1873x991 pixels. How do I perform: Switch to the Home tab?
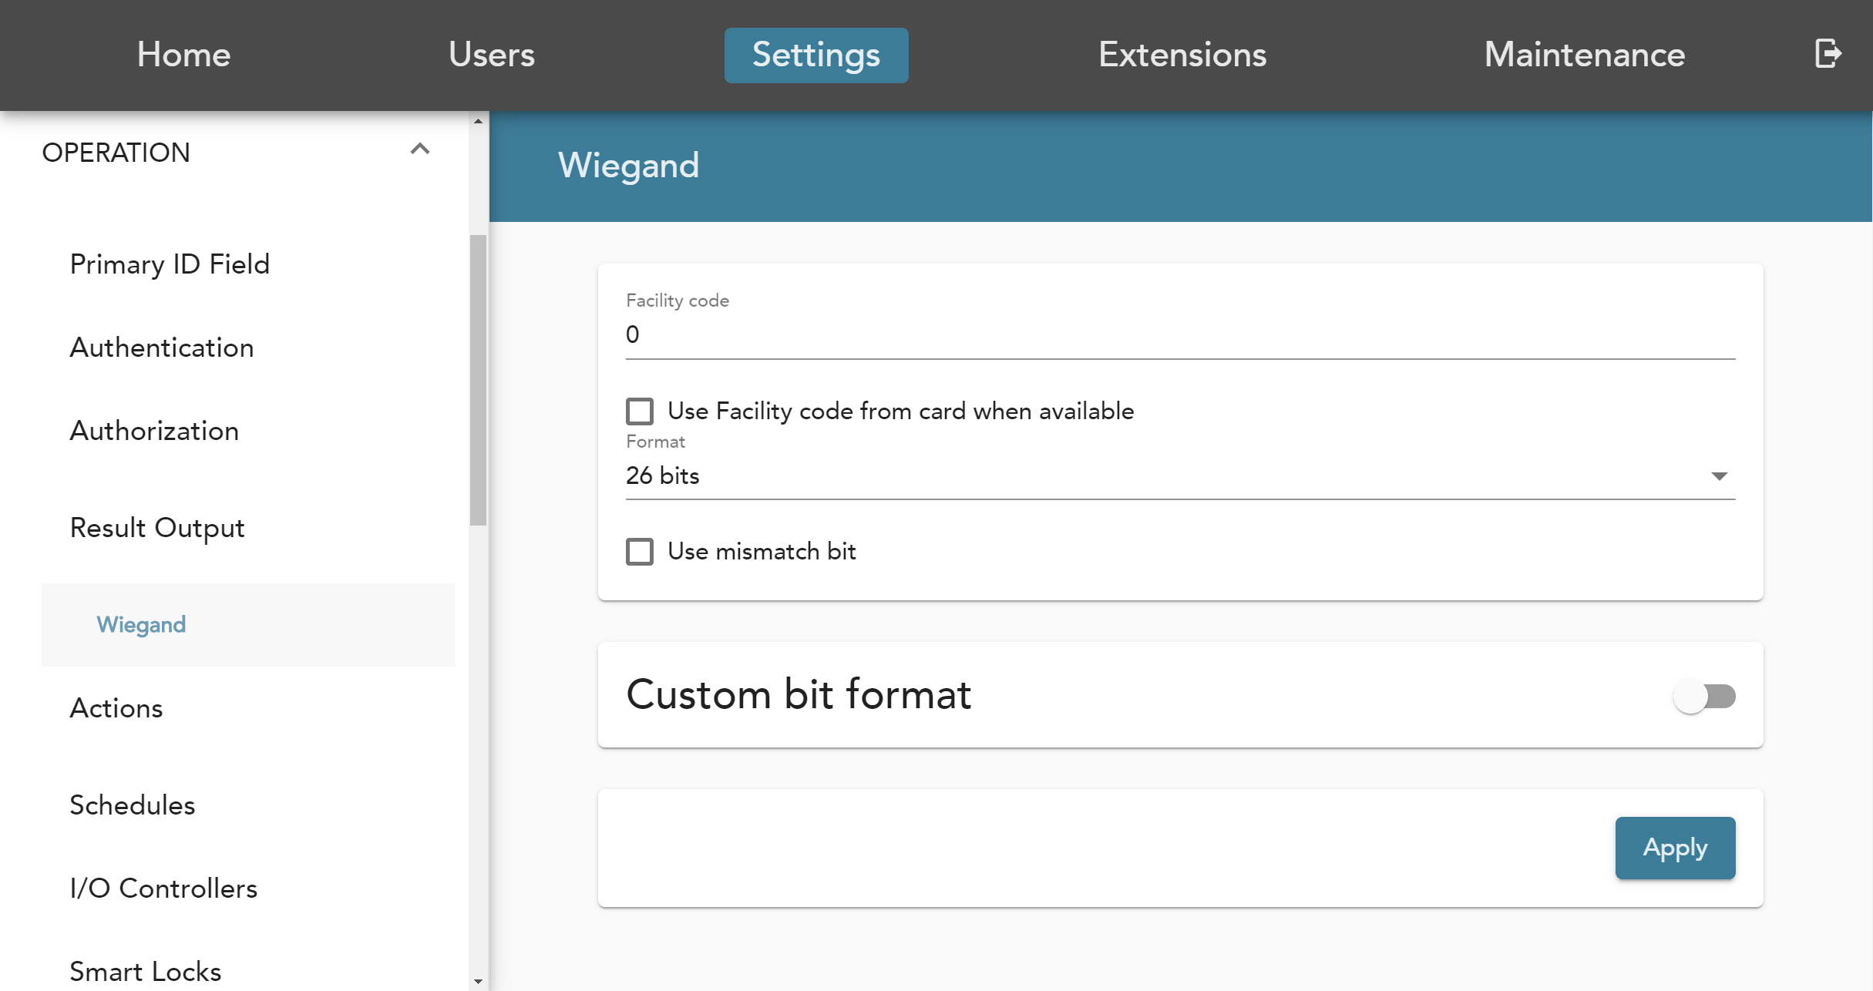[x=183, y=55]
